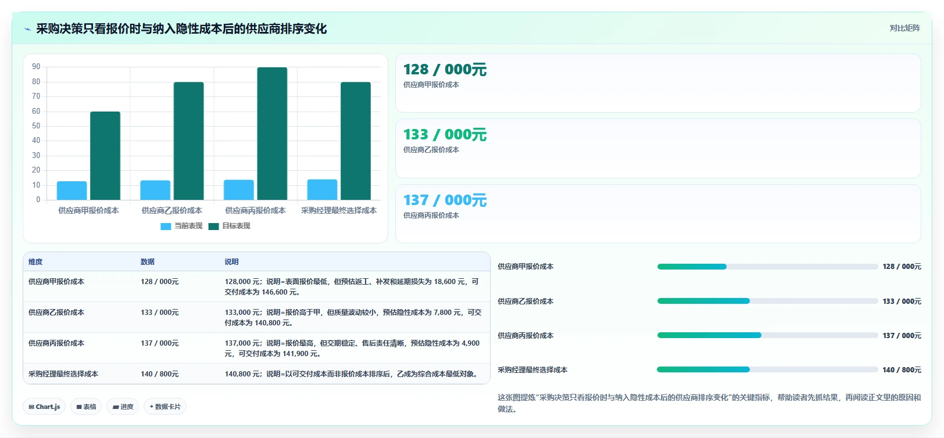Click the dark green bar for 供应商甲报价成本
Viewport: 944px width, 438px height.
point(105,156)
